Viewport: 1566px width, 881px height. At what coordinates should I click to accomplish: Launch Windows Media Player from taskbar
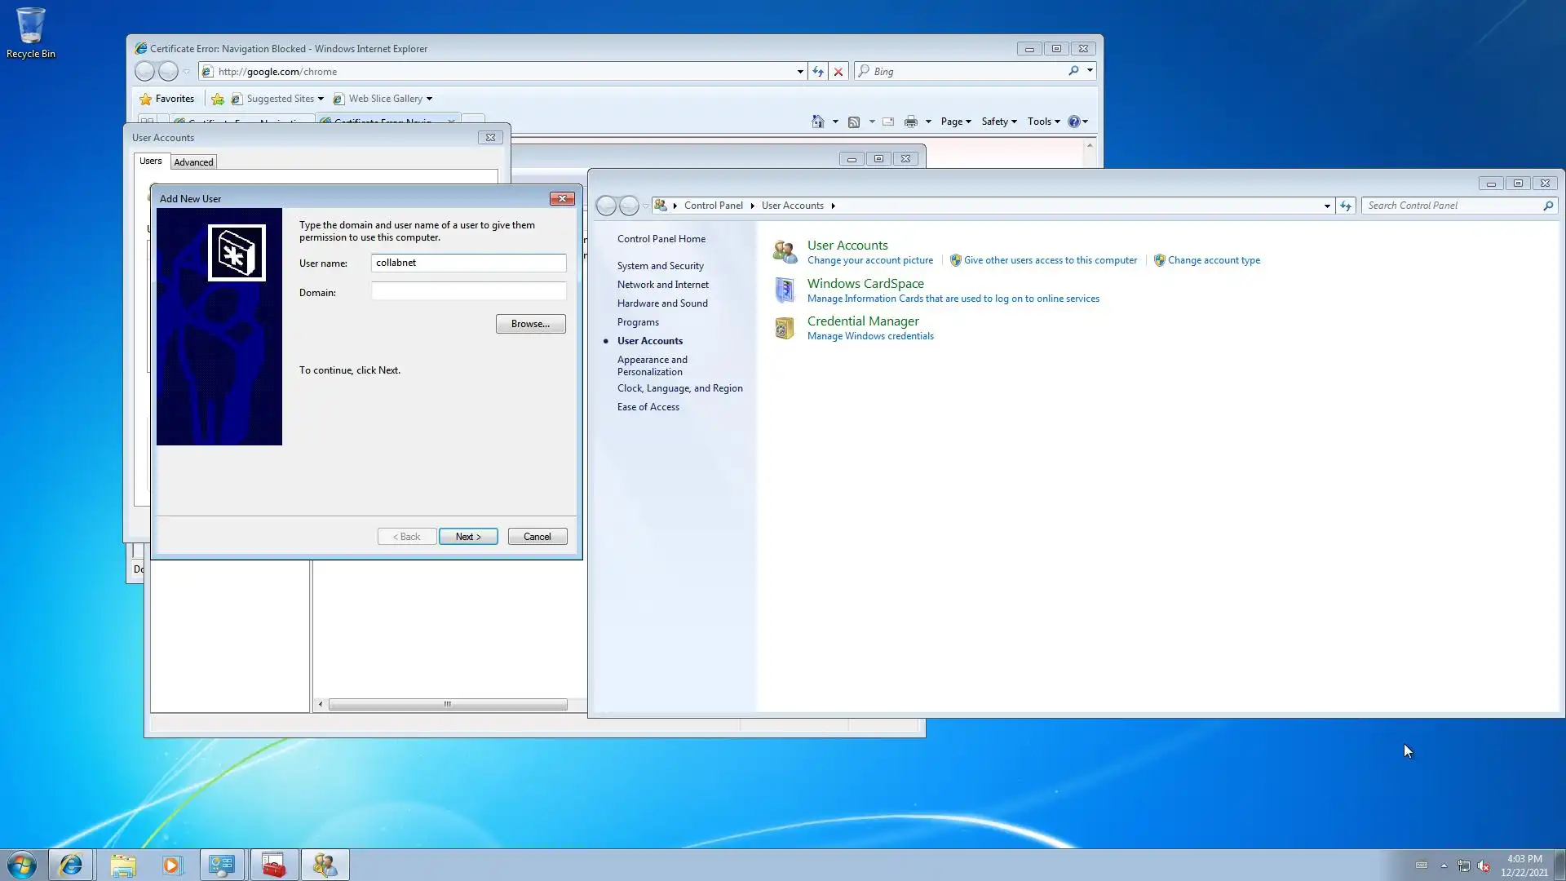coord(171,865)
